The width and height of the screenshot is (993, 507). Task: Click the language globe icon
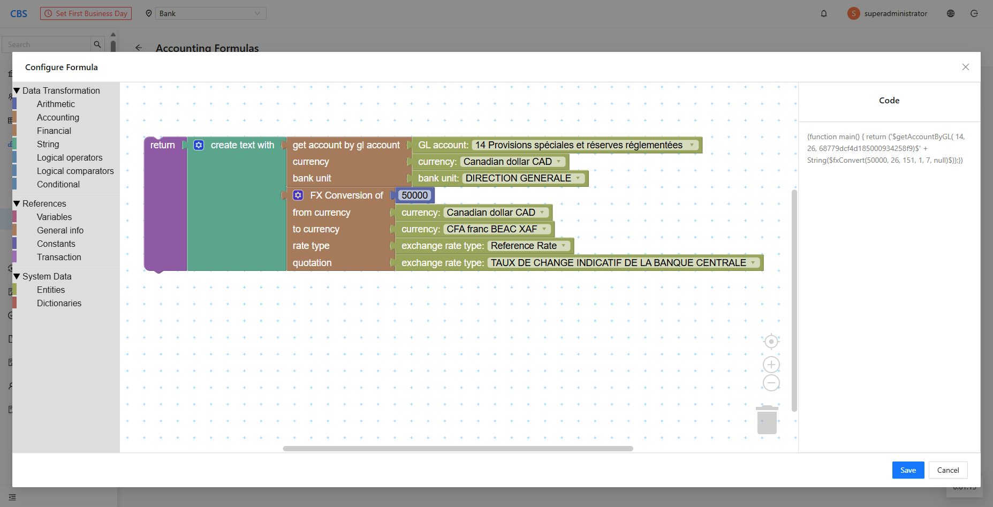coord(951,13)
